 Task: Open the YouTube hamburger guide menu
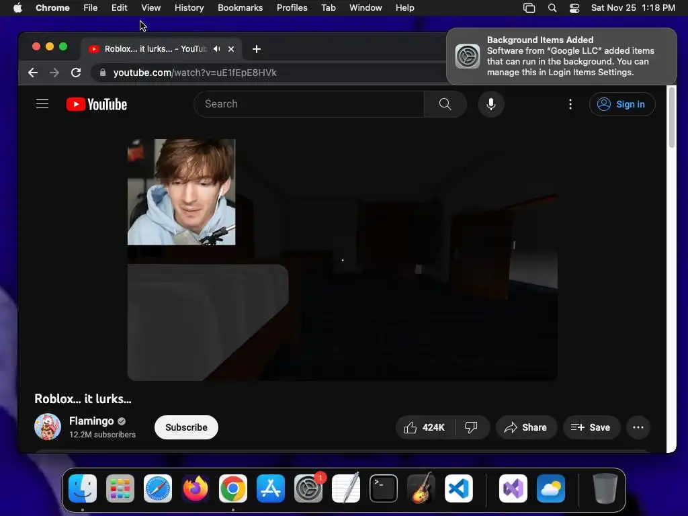(x=42, y=104)
